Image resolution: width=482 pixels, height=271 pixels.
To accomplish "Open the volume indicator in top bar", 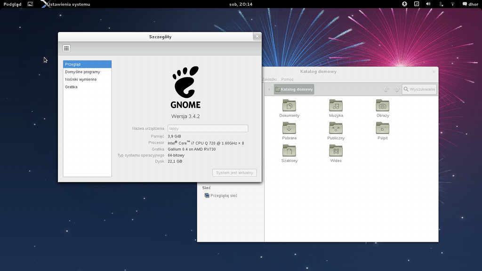I will coord(428,4).
